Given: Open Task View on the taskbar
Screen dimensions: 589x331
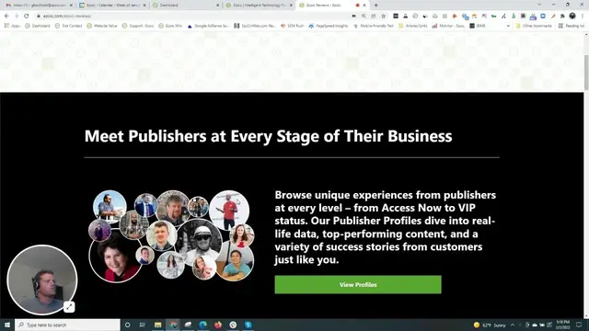Looking at the screenshot, I should 143,325.
